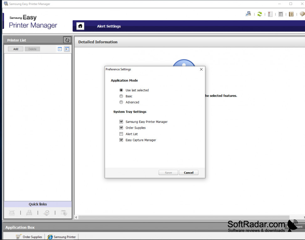Select the Basic application mode
Viewport: 305px width, 240px height.
tap(121, 96)
